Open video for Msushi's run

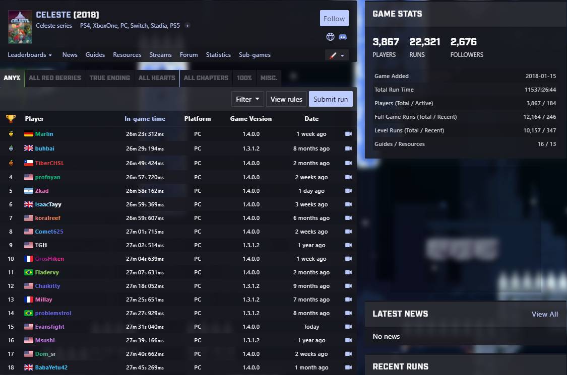click(x=348, y=340)
